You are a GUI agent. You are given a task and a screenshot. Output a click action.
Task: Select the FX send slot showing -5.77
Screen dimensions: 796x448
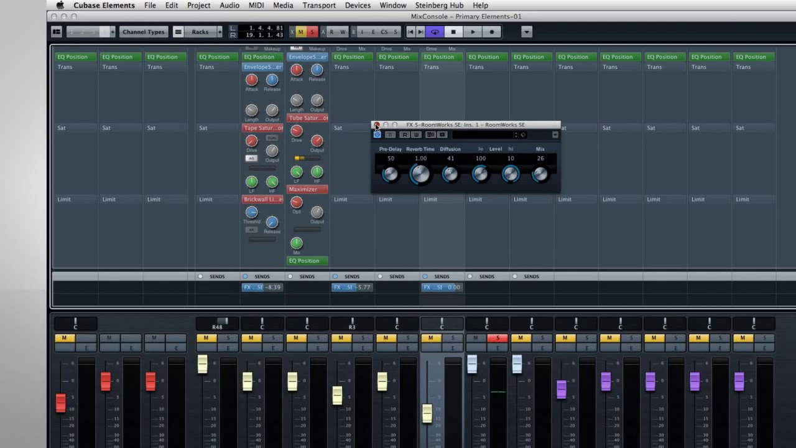point(352,287)
